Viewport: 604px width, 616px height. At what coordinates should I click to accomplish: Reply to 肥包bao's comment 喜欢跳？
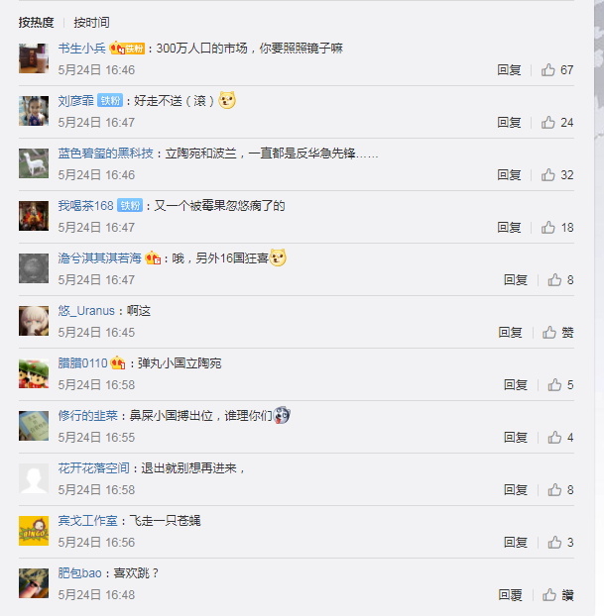[x=510, y=595]
